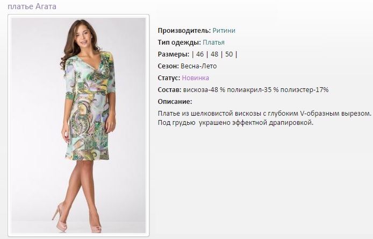Open the платье Агата title link
Screen dimensions: 373x239
32,6
